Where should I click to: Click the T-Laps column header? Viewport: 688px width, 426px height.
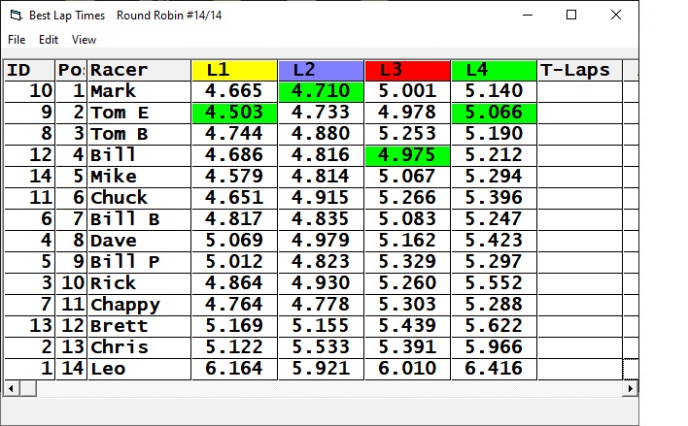579,70
